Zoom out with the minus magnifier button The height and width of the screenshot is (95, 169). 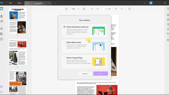(66, 9)
